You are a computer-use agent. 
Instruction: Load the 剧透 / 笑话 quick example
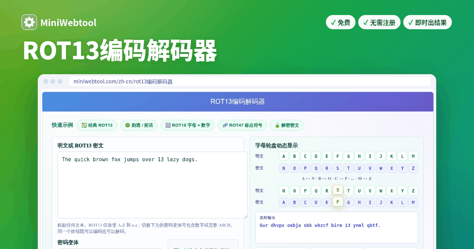(x=139, y=125)
